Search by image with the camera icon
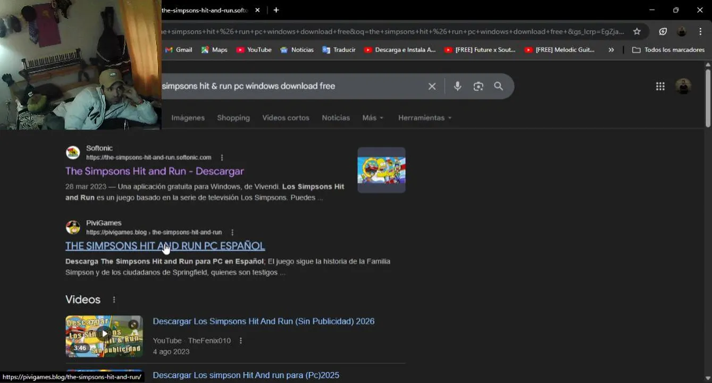This screenshot has height=383, width=712. click(x=478, y=86)
